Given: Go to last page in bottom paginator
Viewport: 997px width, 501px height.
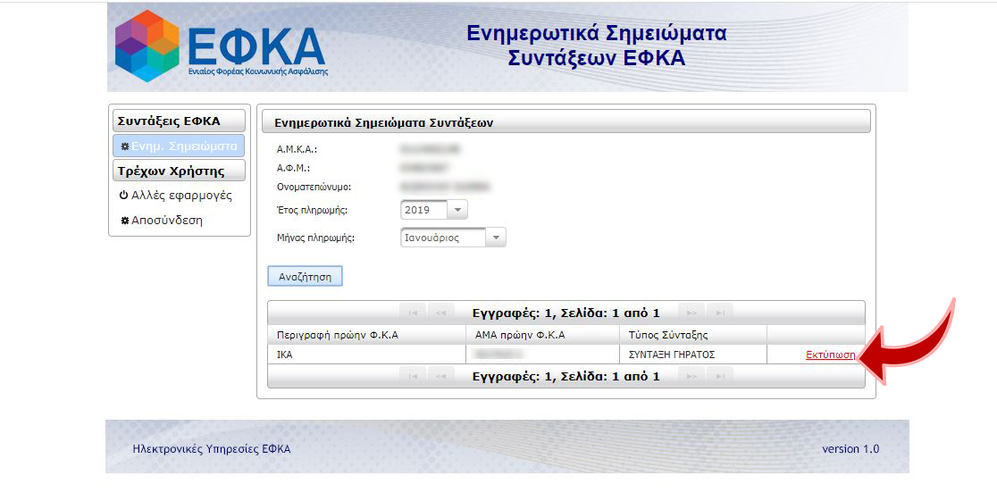Looking at the screenshot, I should pyautogui.click(x=720, y=376).
